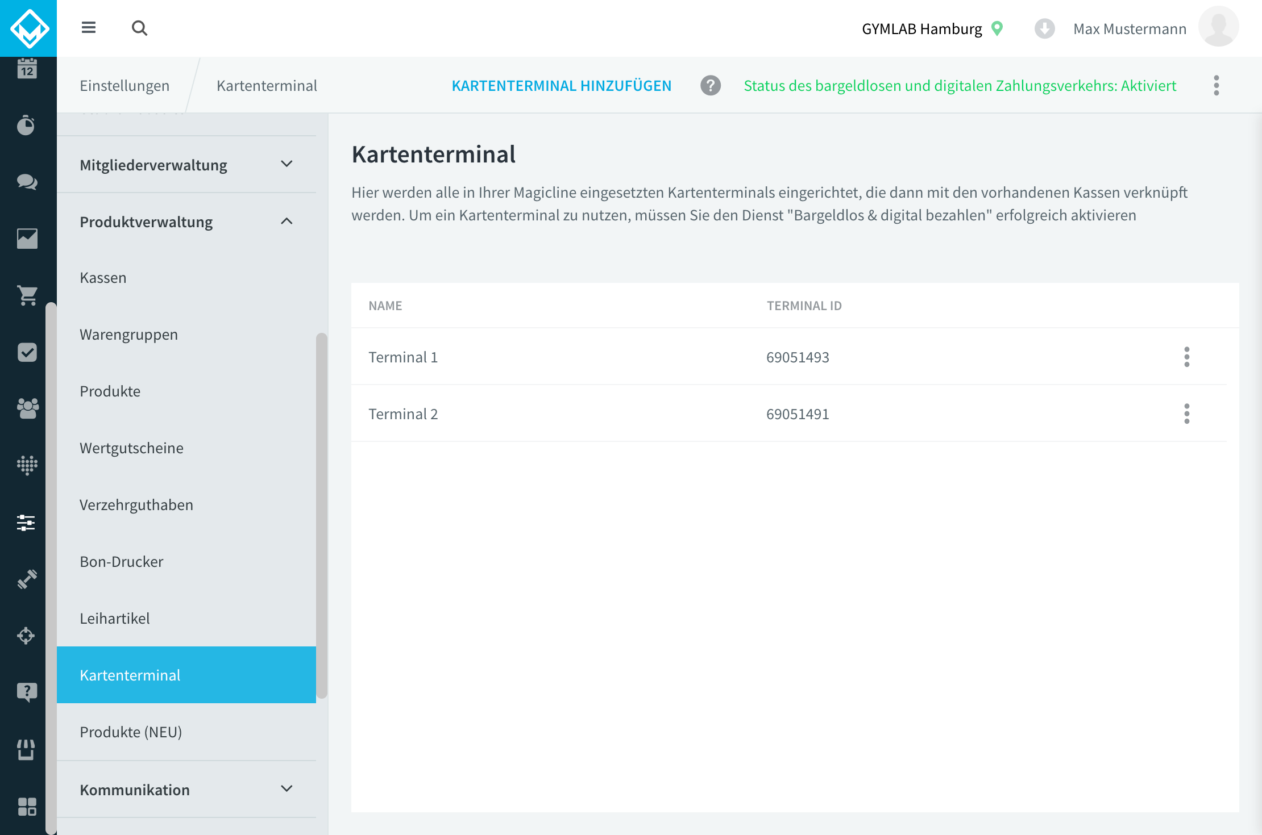Viewport: 1262px width, 835px height.
Task: Open the dumbbell icon in sidebar
Action: click(27, 579)
